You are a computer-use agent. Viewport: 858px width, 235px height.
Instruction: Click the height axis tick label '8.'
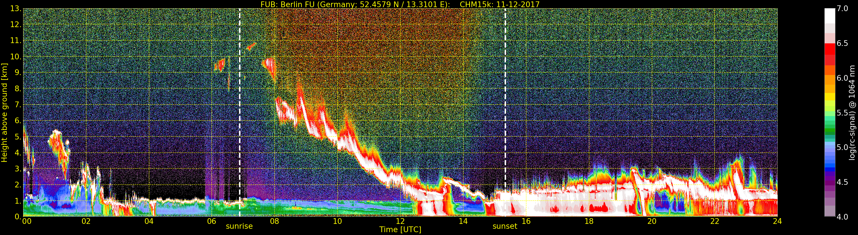(18, 88)
